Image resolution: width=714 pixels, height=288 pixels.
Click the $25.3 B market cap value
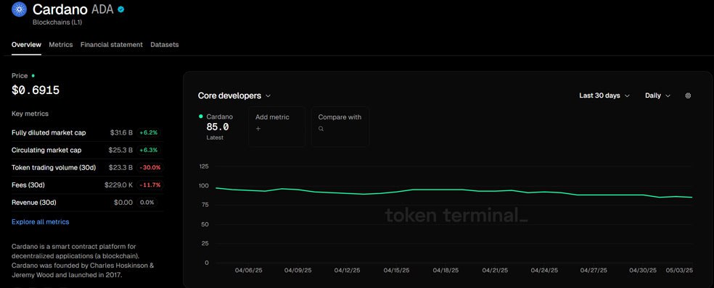121,150
